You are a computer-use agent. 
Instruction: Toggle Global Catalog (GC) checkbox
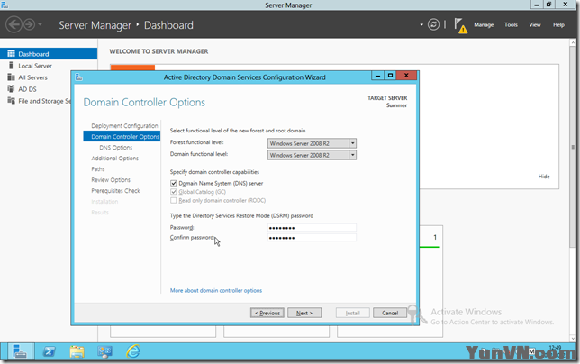174,192
